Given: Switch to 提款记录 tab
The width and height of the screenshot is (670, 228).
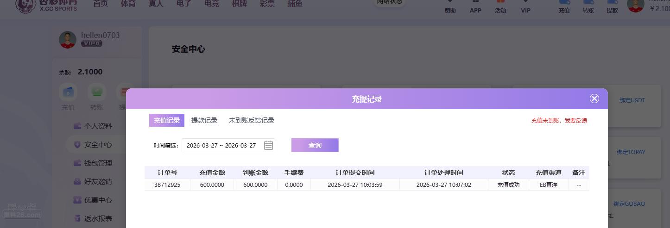Looking at the screenshot, I should [204, 120].
